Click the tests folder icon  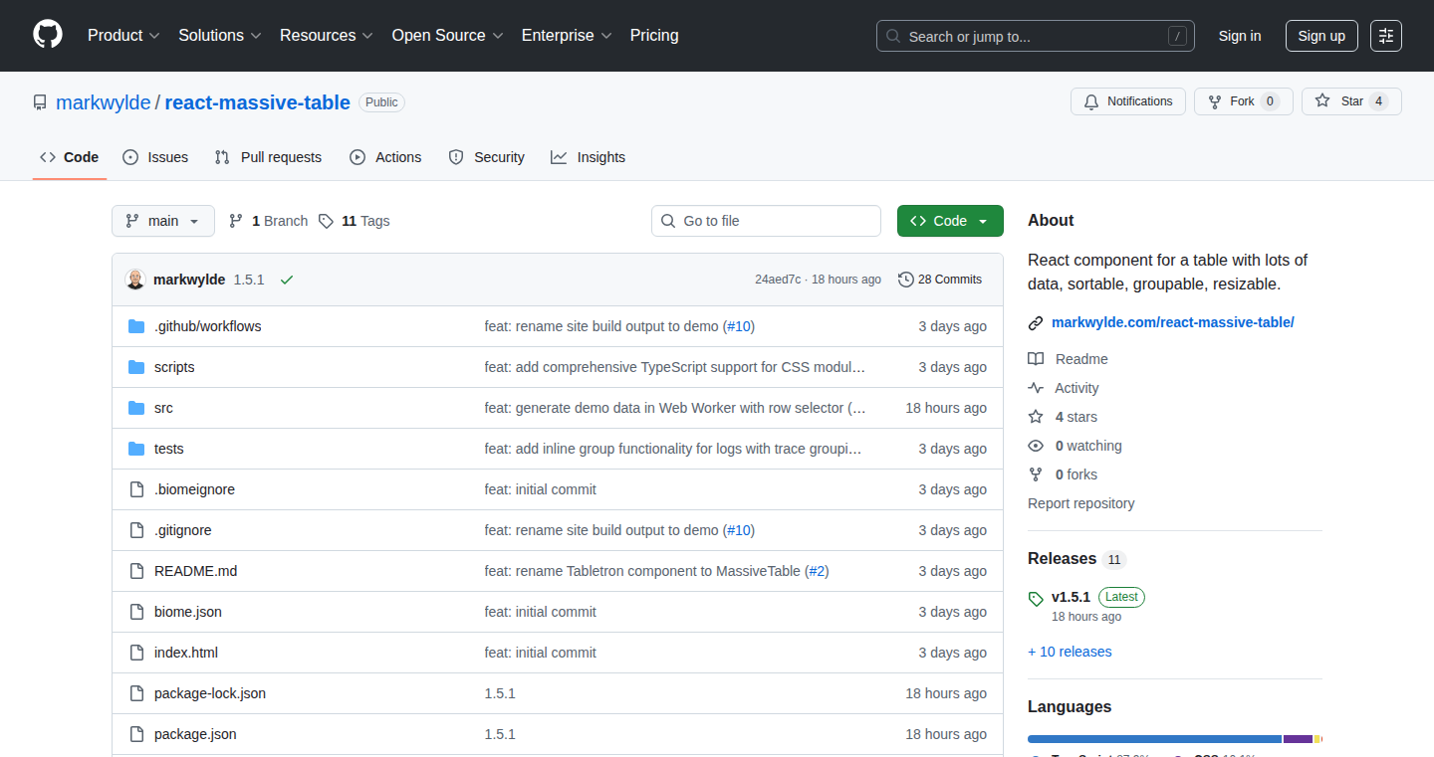coord(136,449)
